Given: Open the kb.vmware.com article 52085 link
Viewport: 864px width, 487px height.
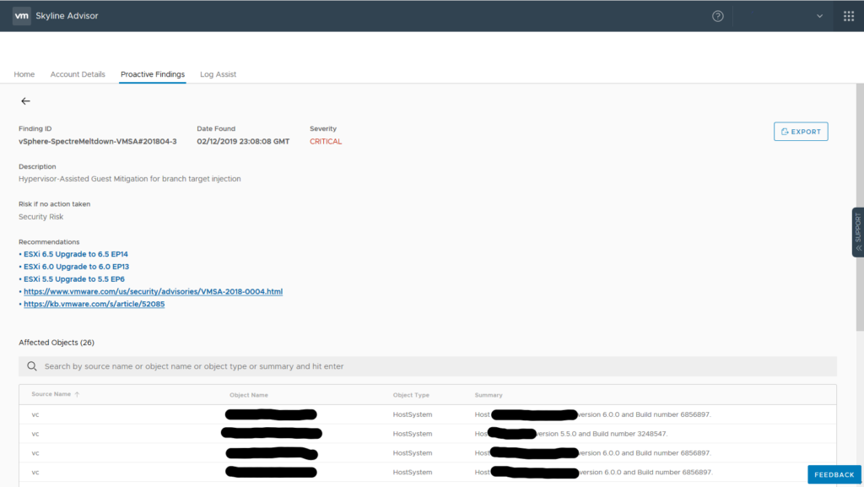Looking at the screenshot, I should tap(94, 304).
